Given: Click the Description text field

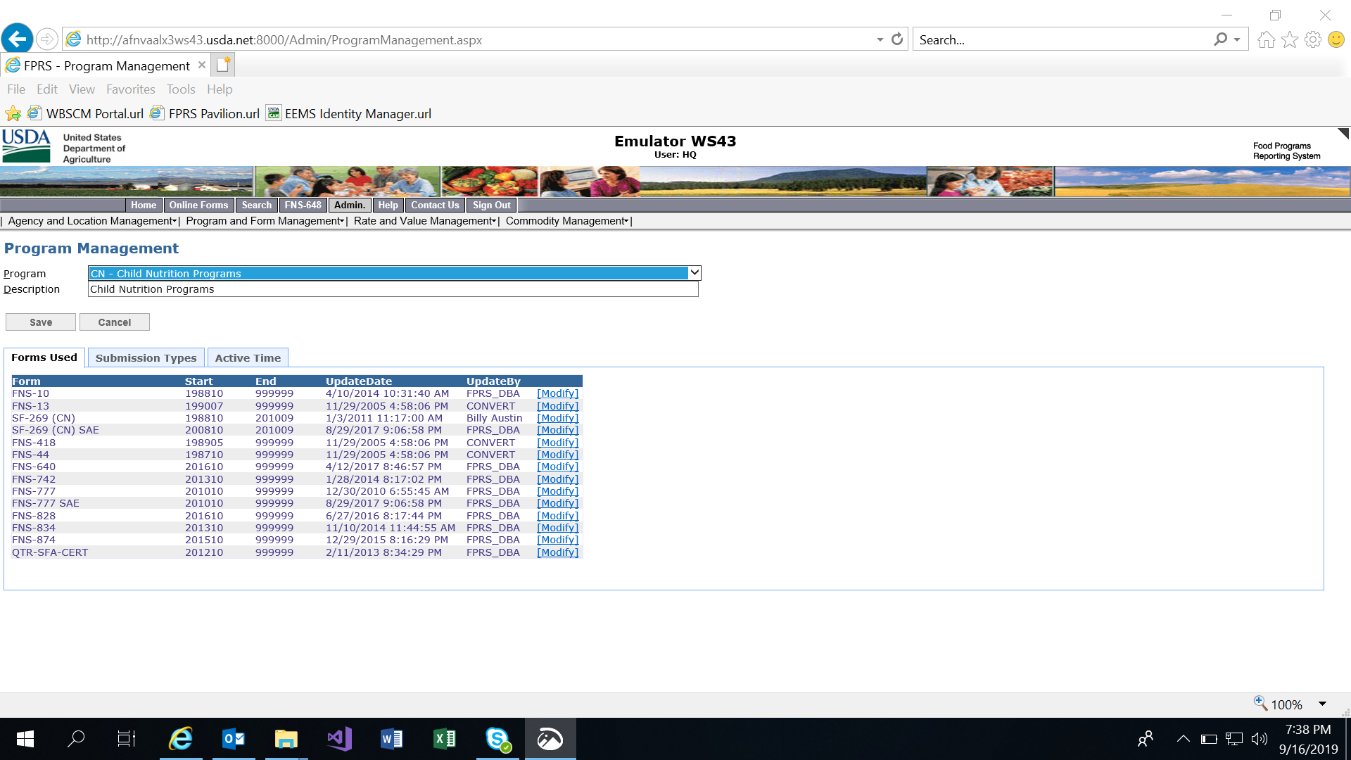Looking at the screenshot, I should coord(393,289).
